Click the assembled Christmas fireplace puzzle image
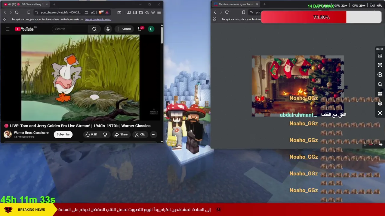385x216 pixels. 298,86
